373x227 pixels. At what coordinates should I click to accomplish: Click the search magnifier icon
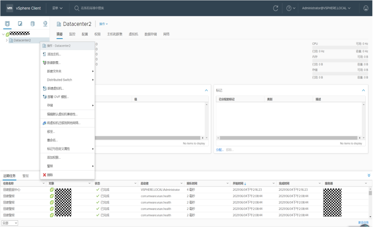[77, 8]
